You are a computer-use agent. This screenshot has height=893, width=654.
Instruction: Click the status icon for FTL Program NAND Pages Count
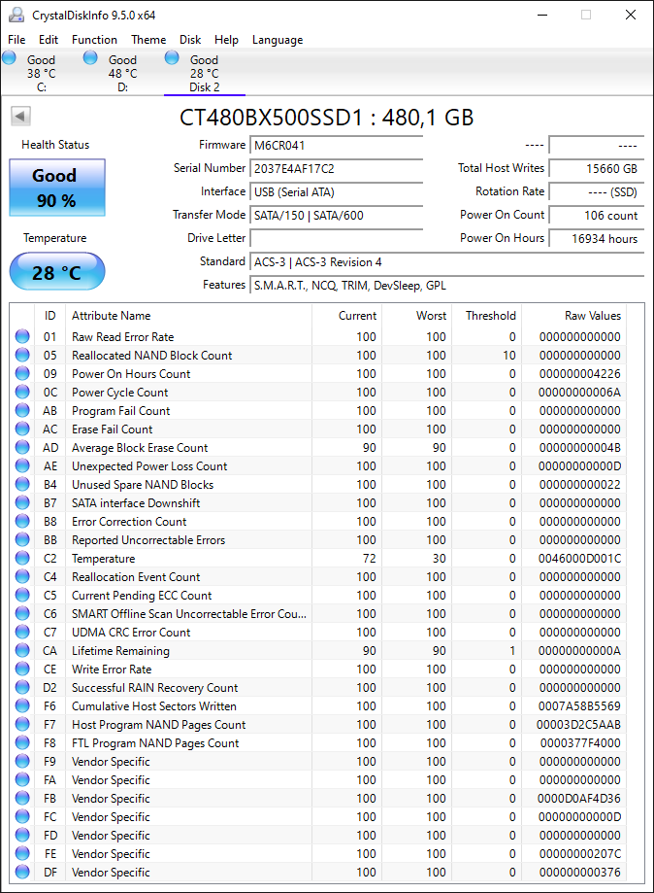22,742
